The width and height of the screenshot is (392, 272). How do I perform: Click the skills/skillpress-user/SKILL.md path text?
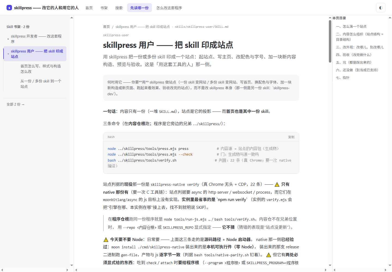point(202,27)
